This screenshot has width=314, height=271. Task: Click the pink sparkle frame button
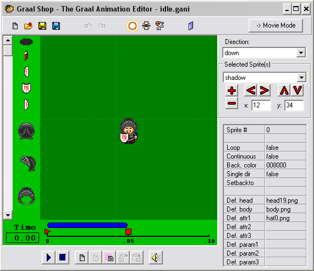pos(109,257)
